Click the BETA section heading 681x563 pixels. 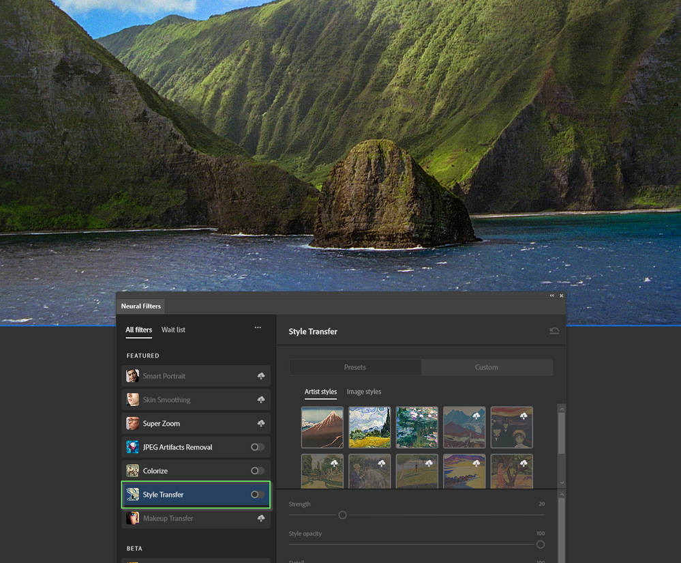[x=134, y=549]
